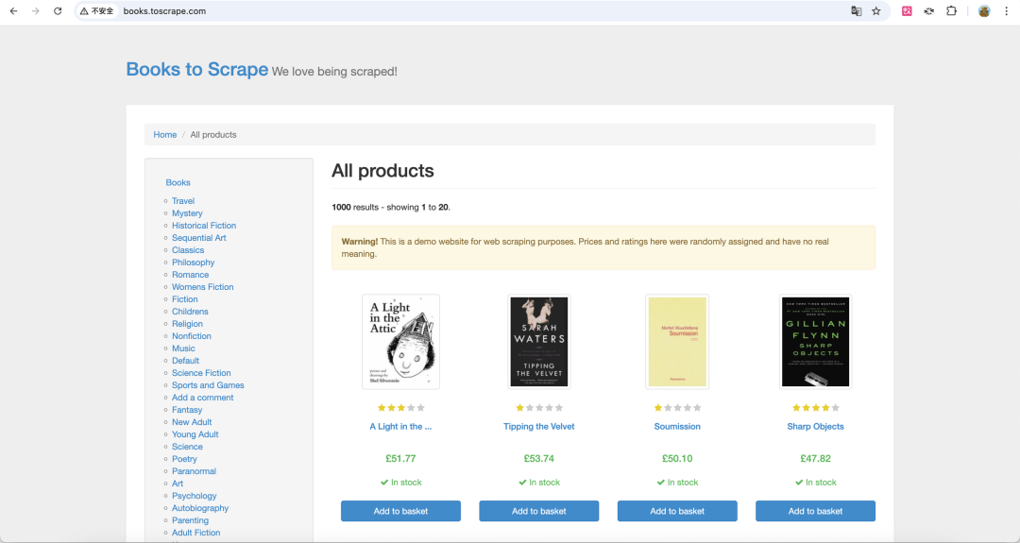Viewport: 1020px width, 543px height.
Task: Open the Add a comment category
Action: [202, 398]
